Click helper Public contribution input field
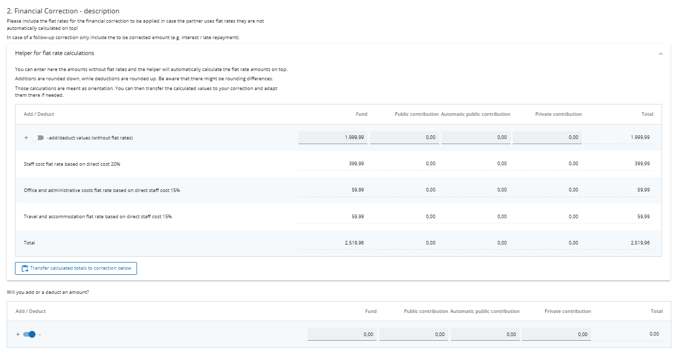675x350 pixels. click(x=404, y=137)
